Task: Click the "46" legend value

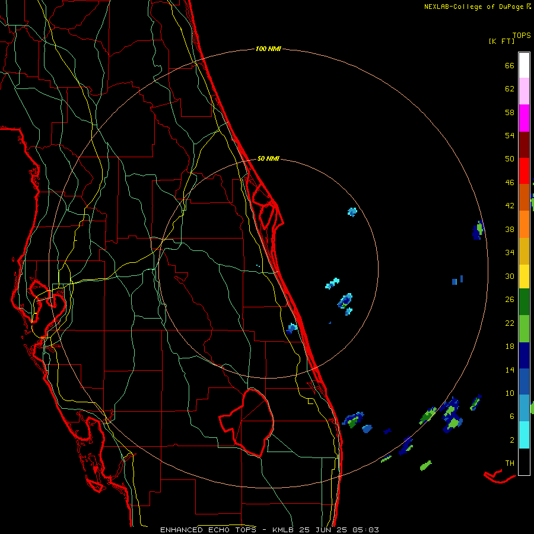Action: [x=510, y=183]
